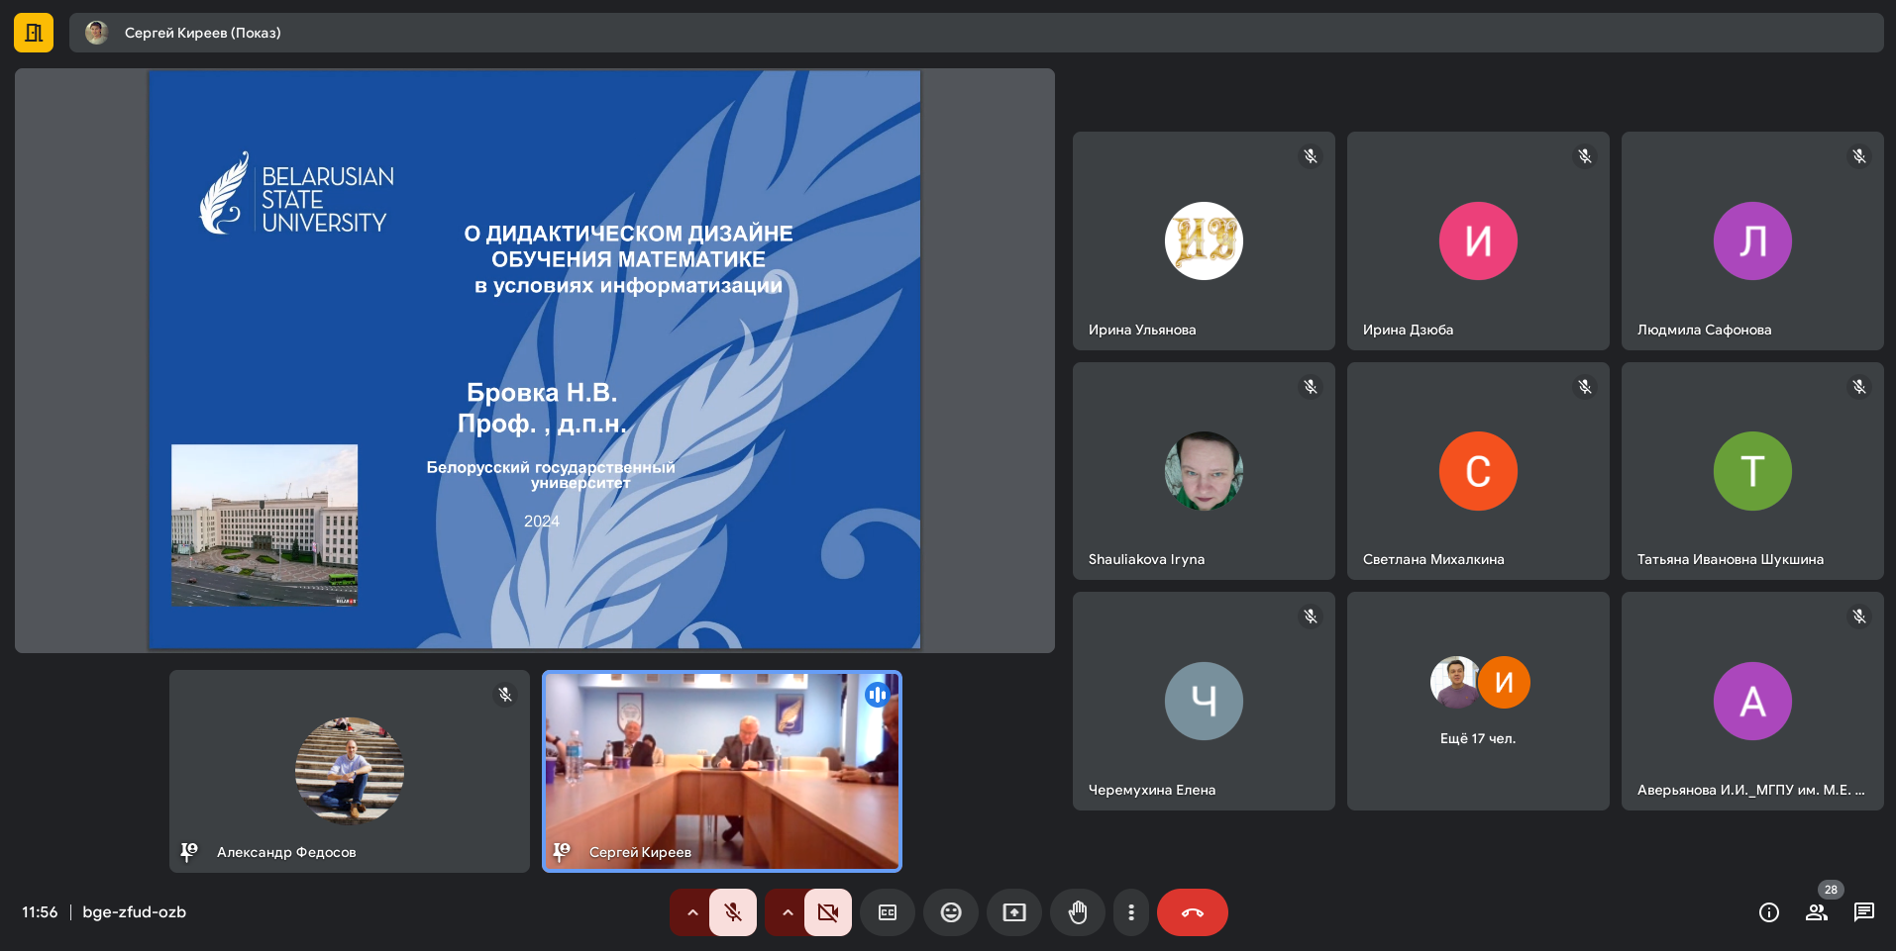
Task: Open the emoji reactions picker
Action: (x=951, y=912)
